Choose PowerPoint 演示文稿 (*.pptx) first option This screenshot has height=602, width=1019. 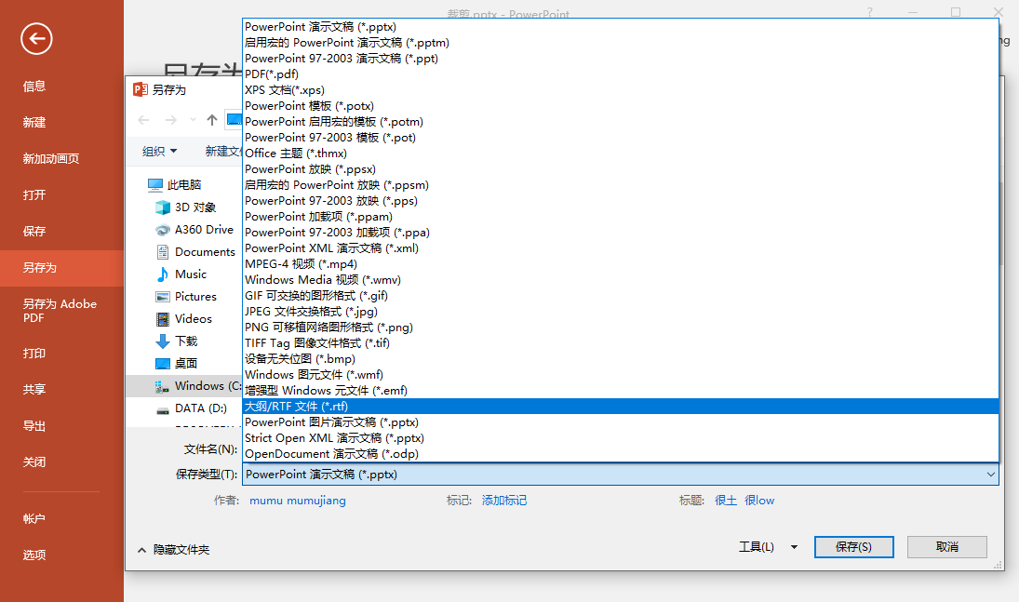tap(620, 27)
